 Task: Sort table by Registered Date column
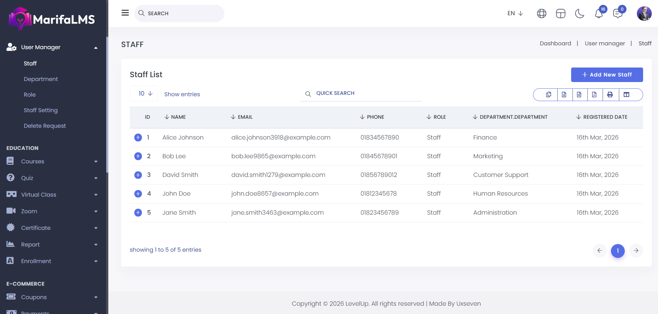click(605, 117)
